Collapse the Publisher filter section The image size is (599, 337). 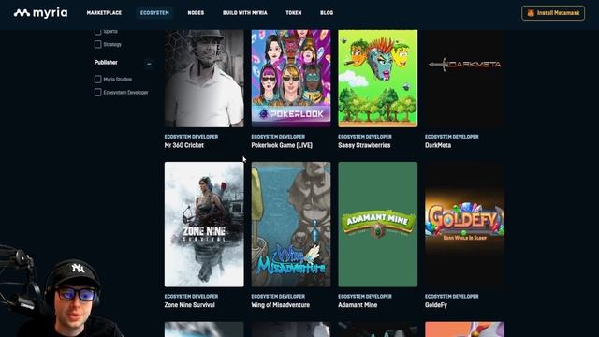[149, 64]
